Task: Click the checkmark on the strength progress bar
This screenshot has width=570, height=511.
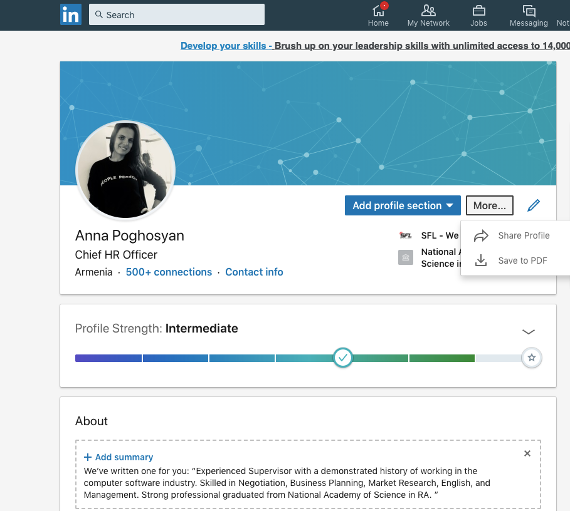Action: [x=342, y=358]
